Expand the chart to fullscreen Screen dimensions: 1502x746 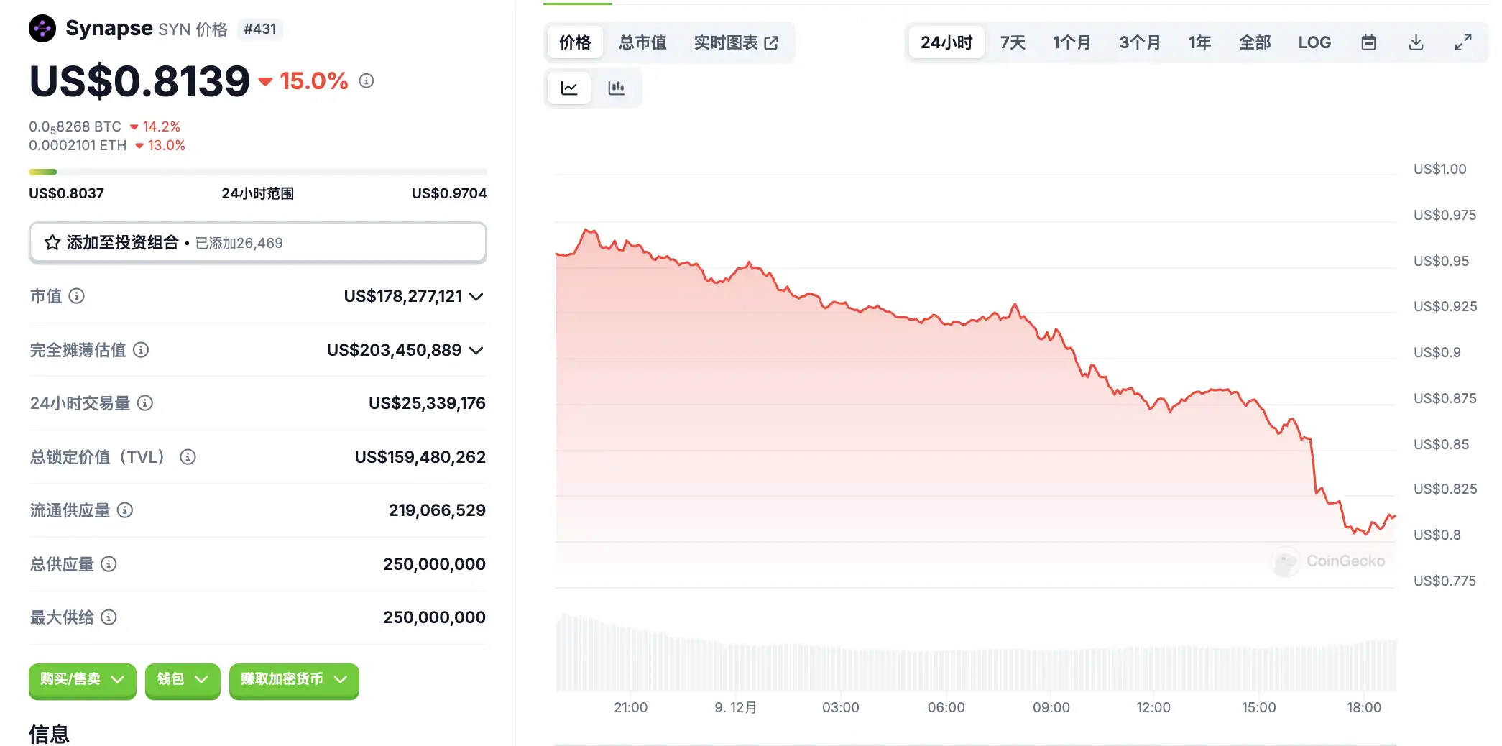(1463, 42)
